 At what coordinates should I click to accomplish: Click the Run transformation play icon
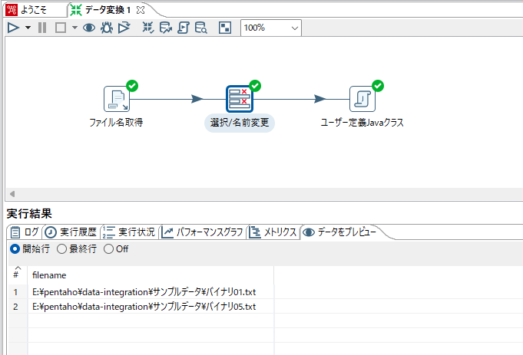pyautogui.click(x=13, y=28)
